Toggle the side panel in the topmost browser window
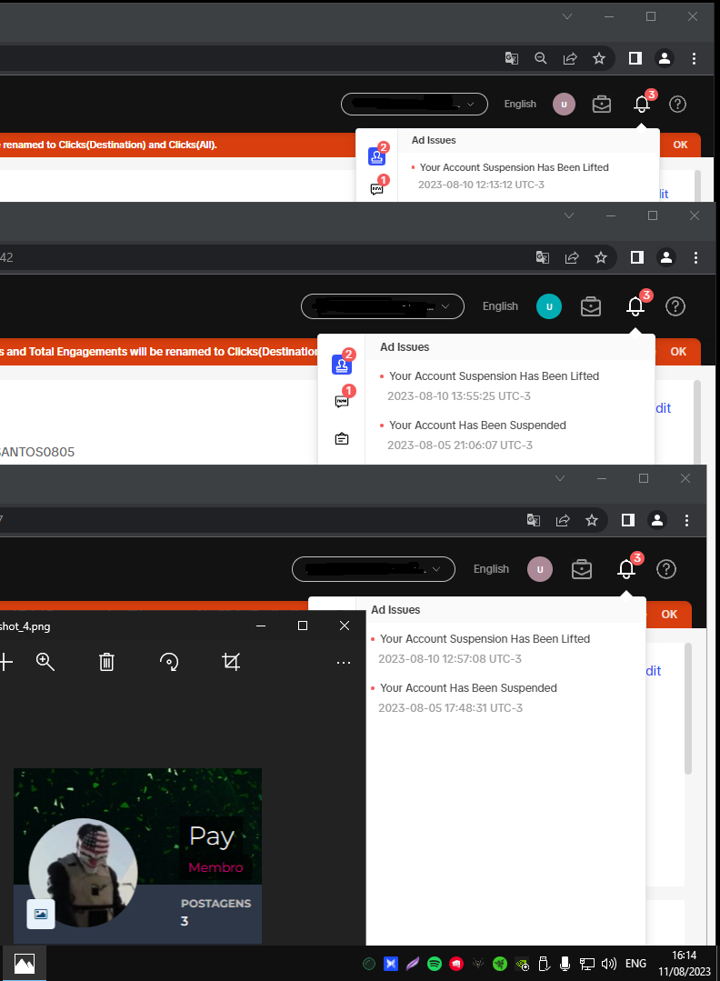 pos(635,58)
